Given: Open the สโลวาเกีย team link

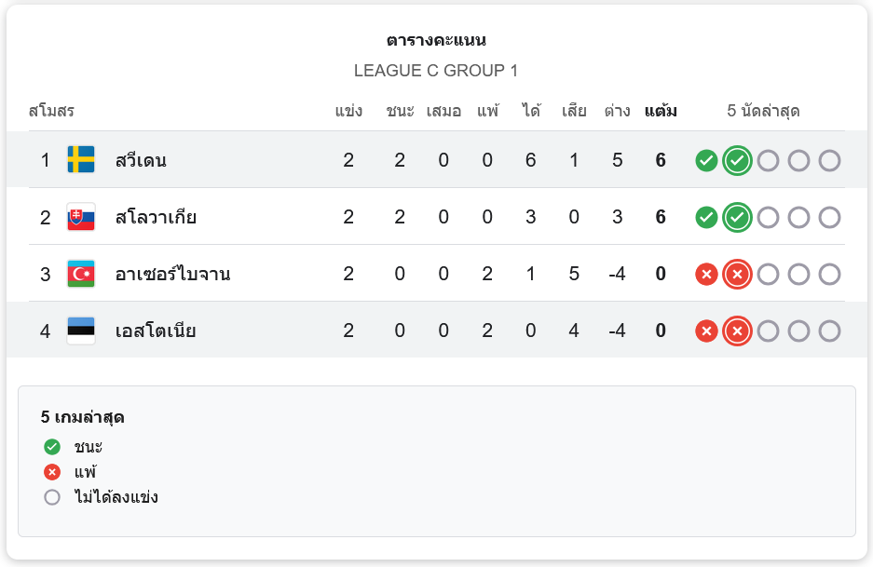Looking at the screenshot, I should (156, 217).
